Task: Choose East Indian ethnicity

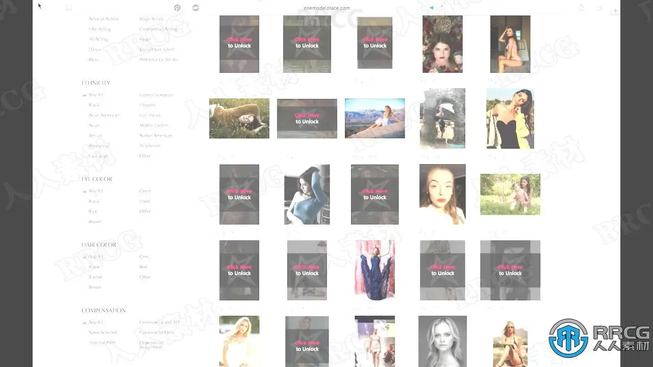Action: pyautogui.click(x=150, y=115)
